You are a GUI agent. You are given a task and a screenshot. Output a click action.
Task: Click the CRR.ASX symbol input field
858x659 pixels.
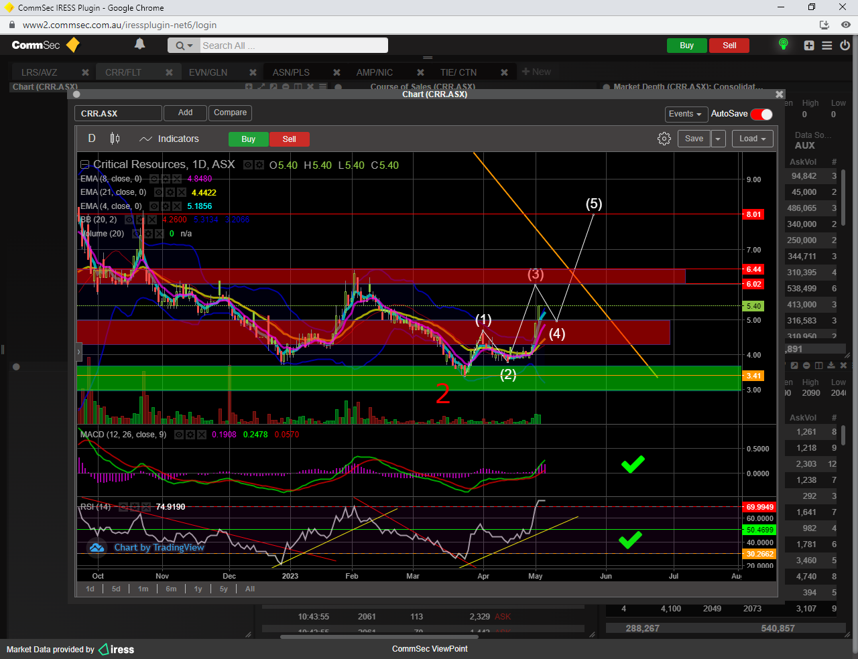coord(118,113)
